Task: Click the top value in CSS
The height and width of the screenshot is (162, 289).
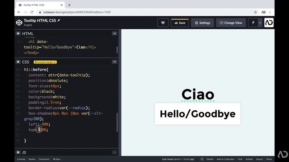Action: point(42,130)
